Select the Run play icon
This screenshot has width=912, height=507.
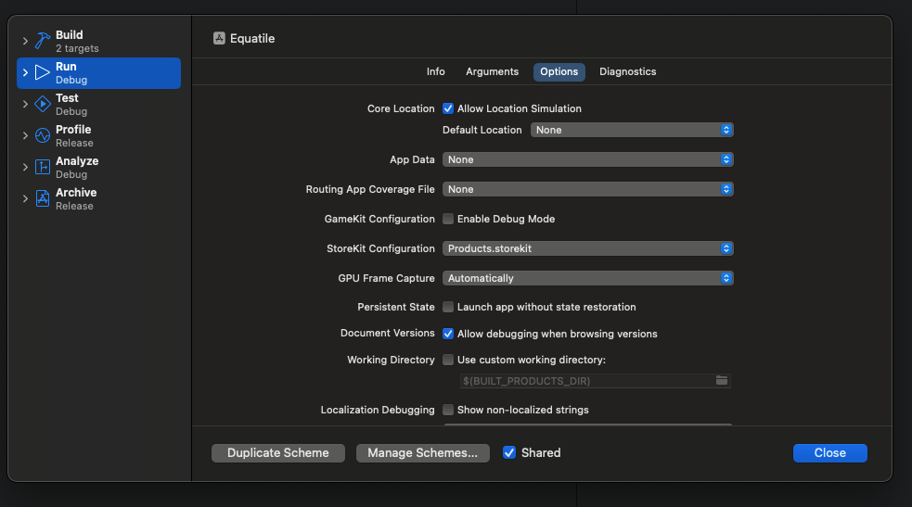coord(43,73)
